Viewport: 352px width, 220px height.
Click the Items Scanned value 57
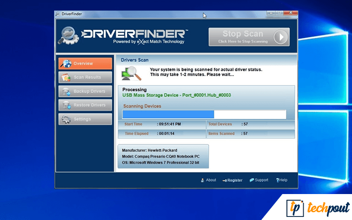(246, 134)
